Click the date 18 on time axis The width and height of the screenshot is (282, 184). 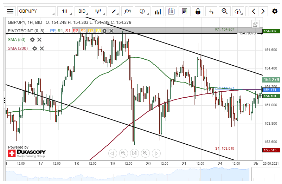coord(76,164)
